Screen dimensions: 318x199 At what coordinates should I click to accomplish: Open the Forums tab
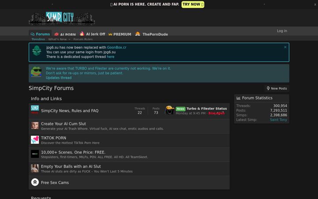(x=40, y=34)
